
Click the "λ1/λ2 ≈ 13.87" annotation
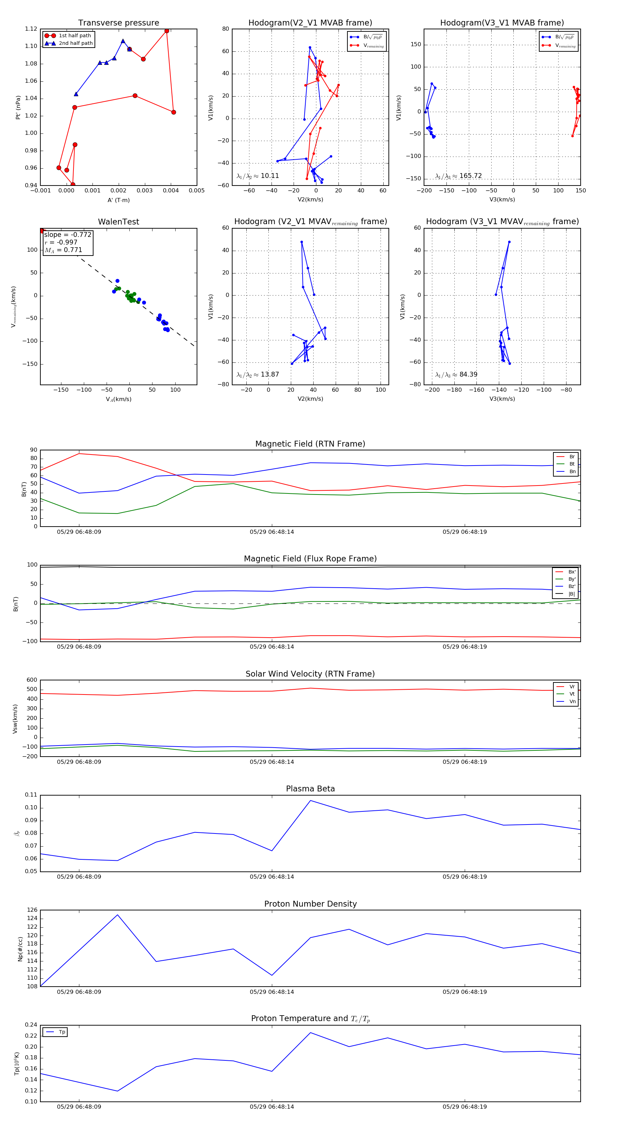[x=258, y=375]
